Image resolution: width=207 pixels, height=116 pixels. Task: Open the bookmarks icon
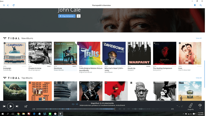[195, 5]
